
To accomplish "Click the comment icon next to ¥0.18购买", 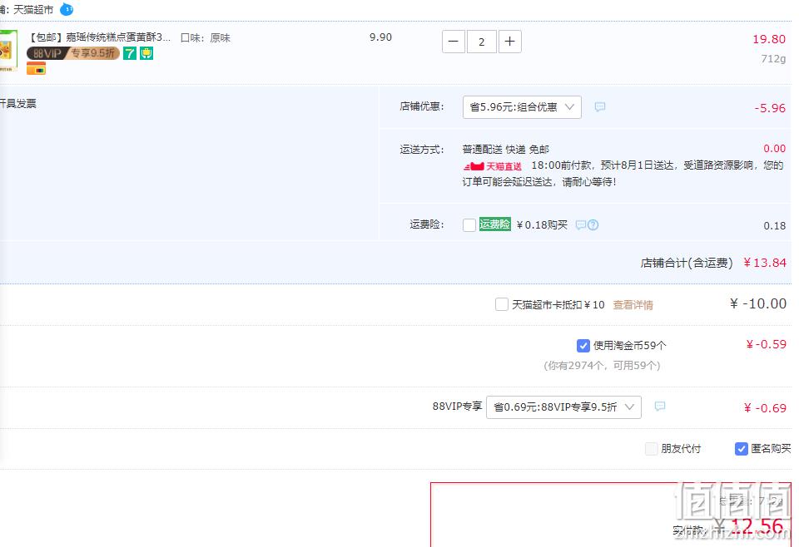I will (x=580, y=225).
